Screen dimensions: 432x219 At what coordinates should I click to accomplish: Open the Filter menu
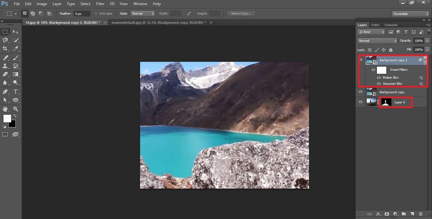(x=100, y=3)
